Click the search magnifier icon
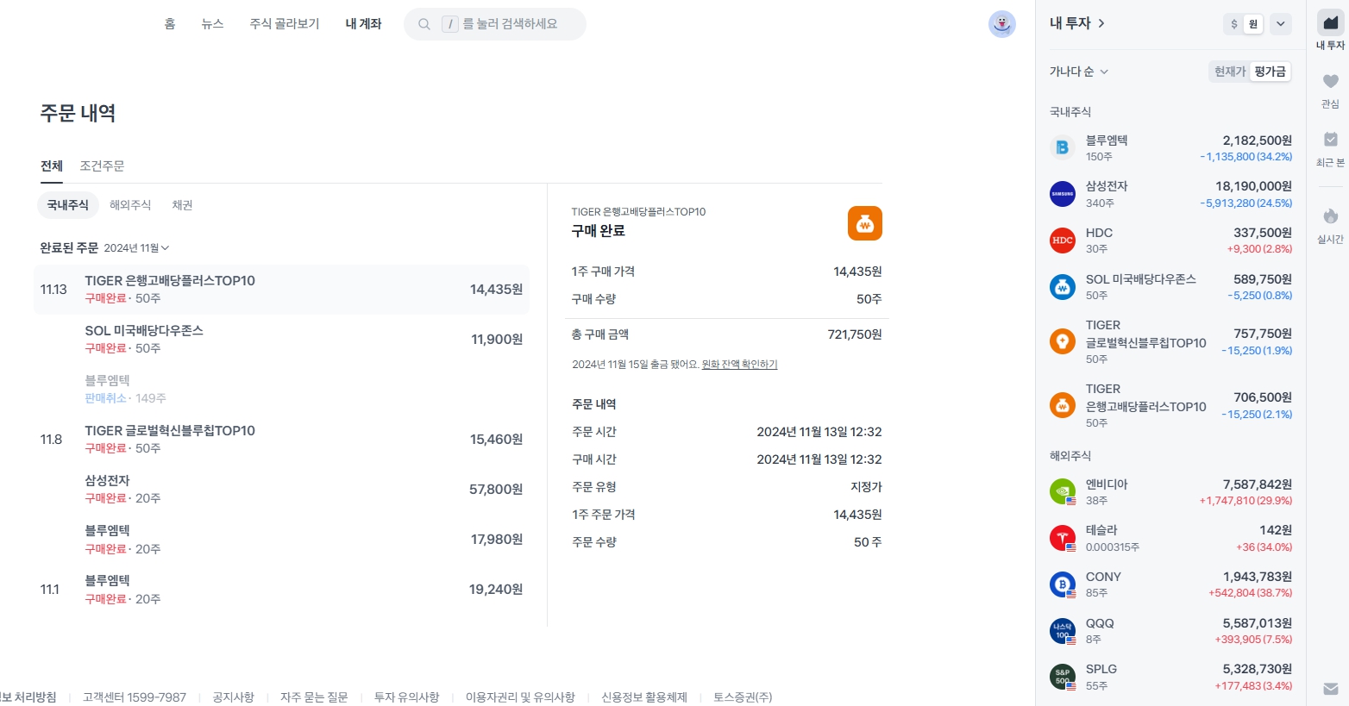Screen dimensions: 1349x706 [x=424, y=24]
